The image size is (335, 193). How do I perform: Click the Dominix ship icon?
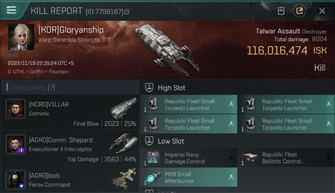point(124,108)
